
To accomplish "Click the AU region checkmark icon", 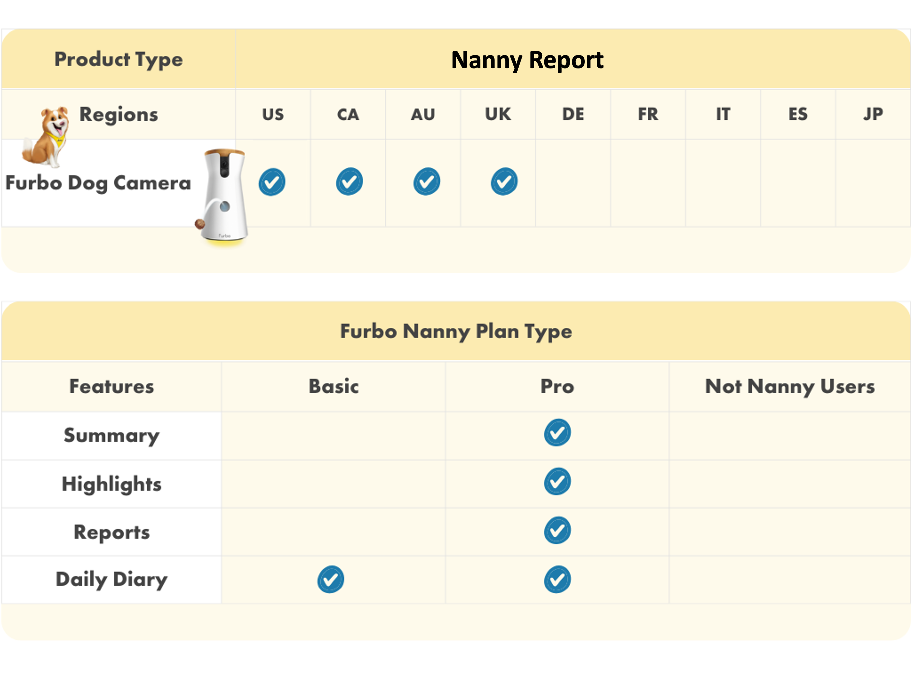I will tap(427, 181).
